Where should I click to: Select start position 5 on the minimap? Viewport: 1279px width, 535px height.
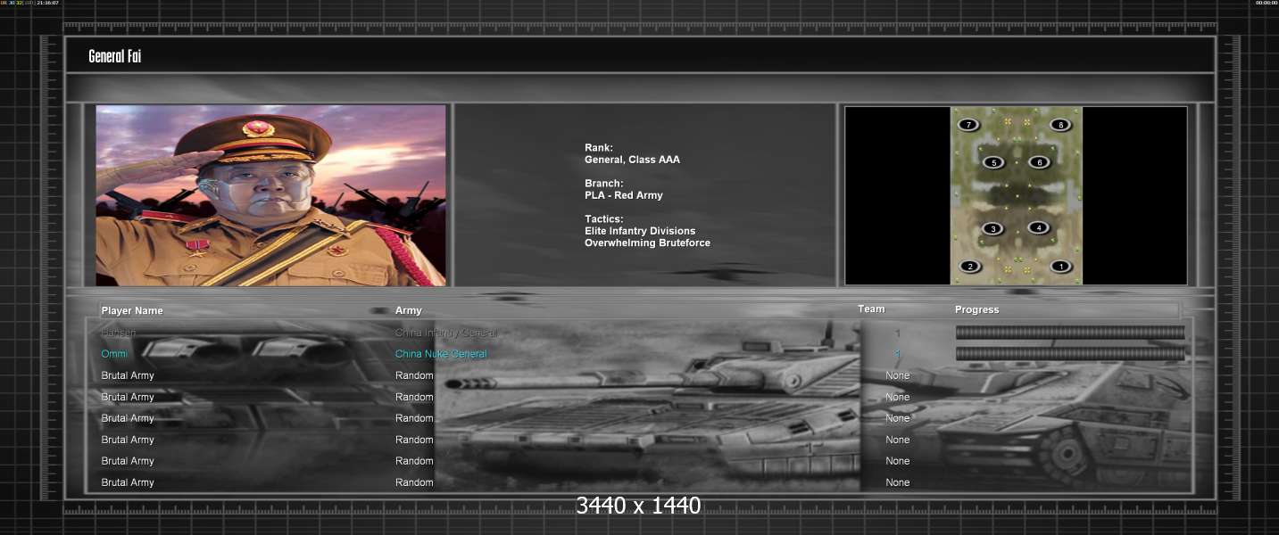993,162
